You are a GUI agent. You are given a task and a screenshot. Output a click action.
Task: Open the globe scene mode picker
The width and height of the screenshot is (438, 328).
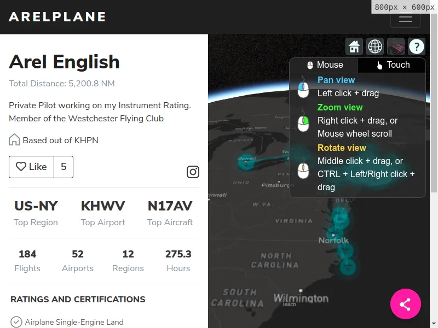(375, 46)
